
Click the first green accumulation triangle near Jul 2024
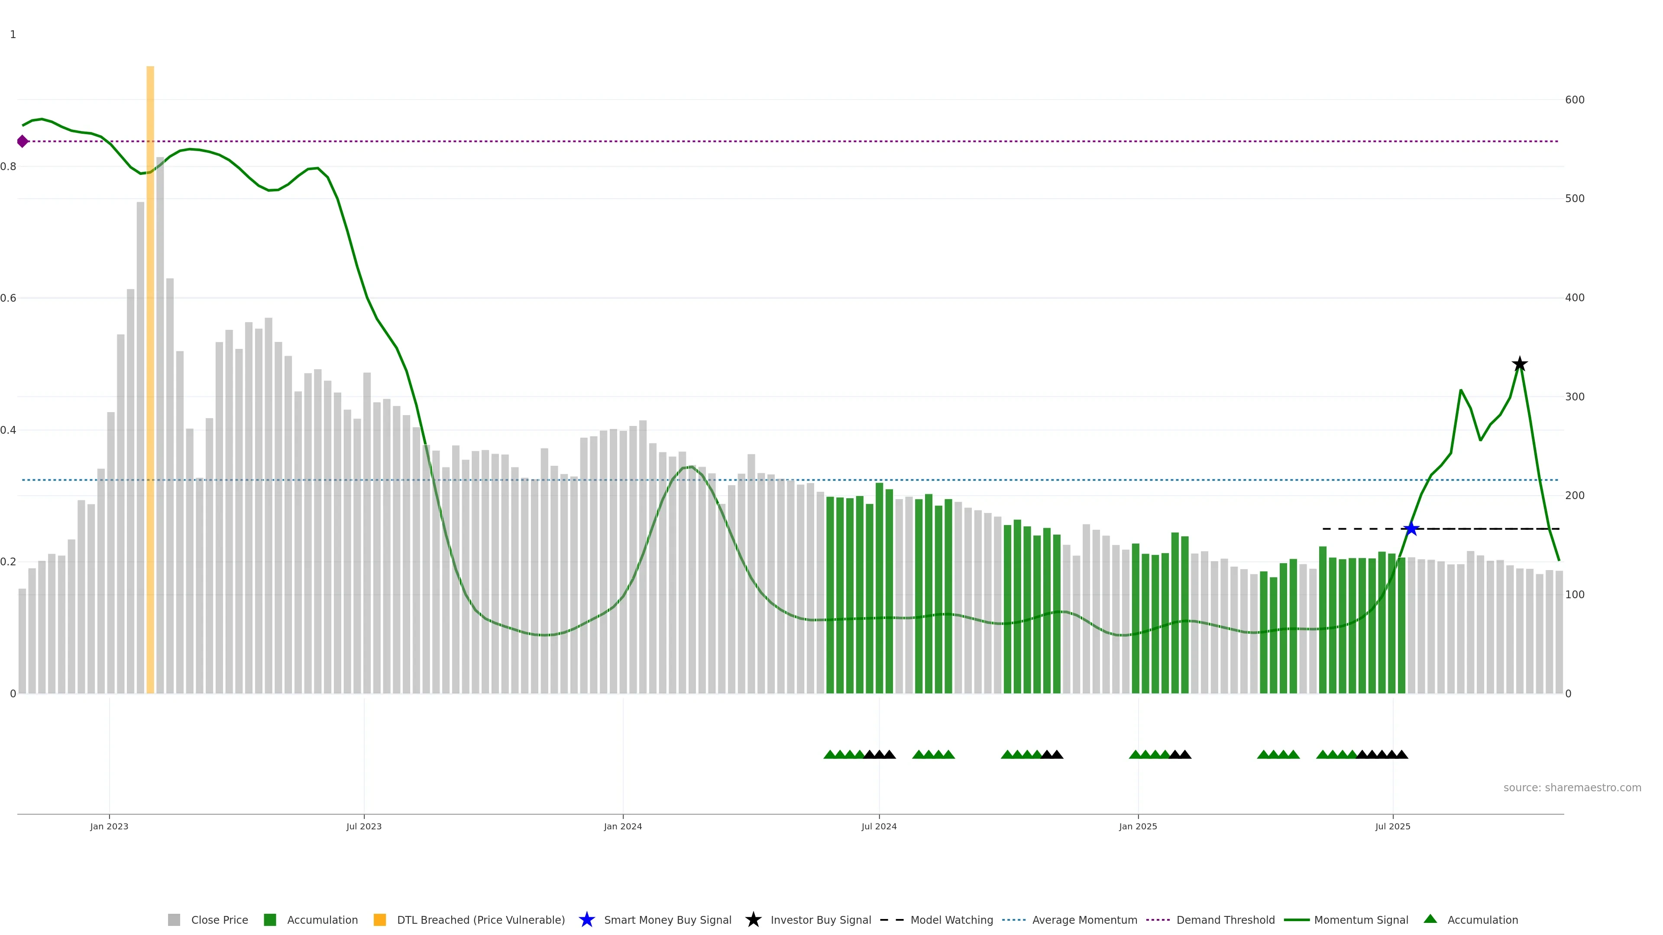[830, 754]
